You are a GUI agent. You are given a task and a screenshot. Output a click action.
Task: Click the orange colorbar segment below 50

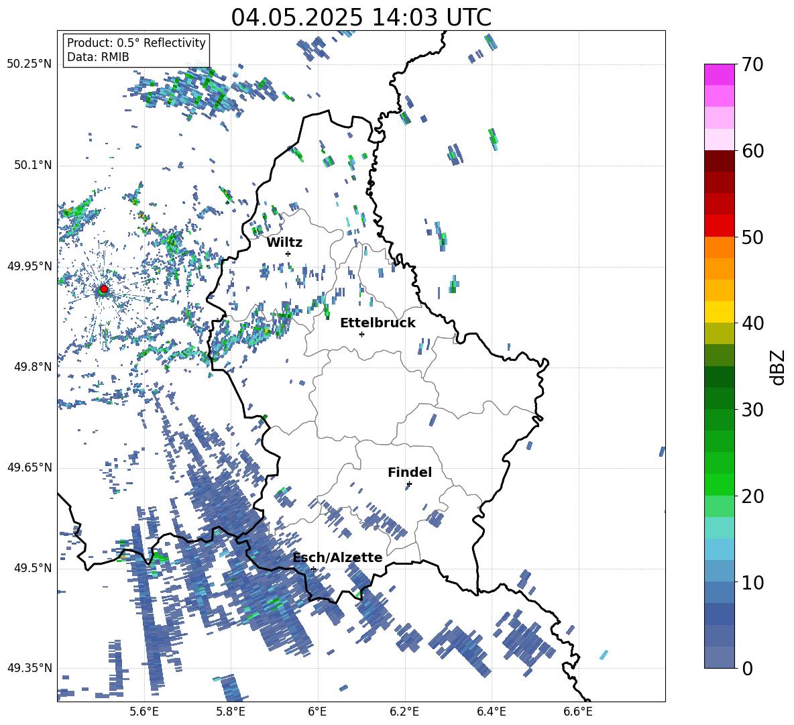coord(719,247)
